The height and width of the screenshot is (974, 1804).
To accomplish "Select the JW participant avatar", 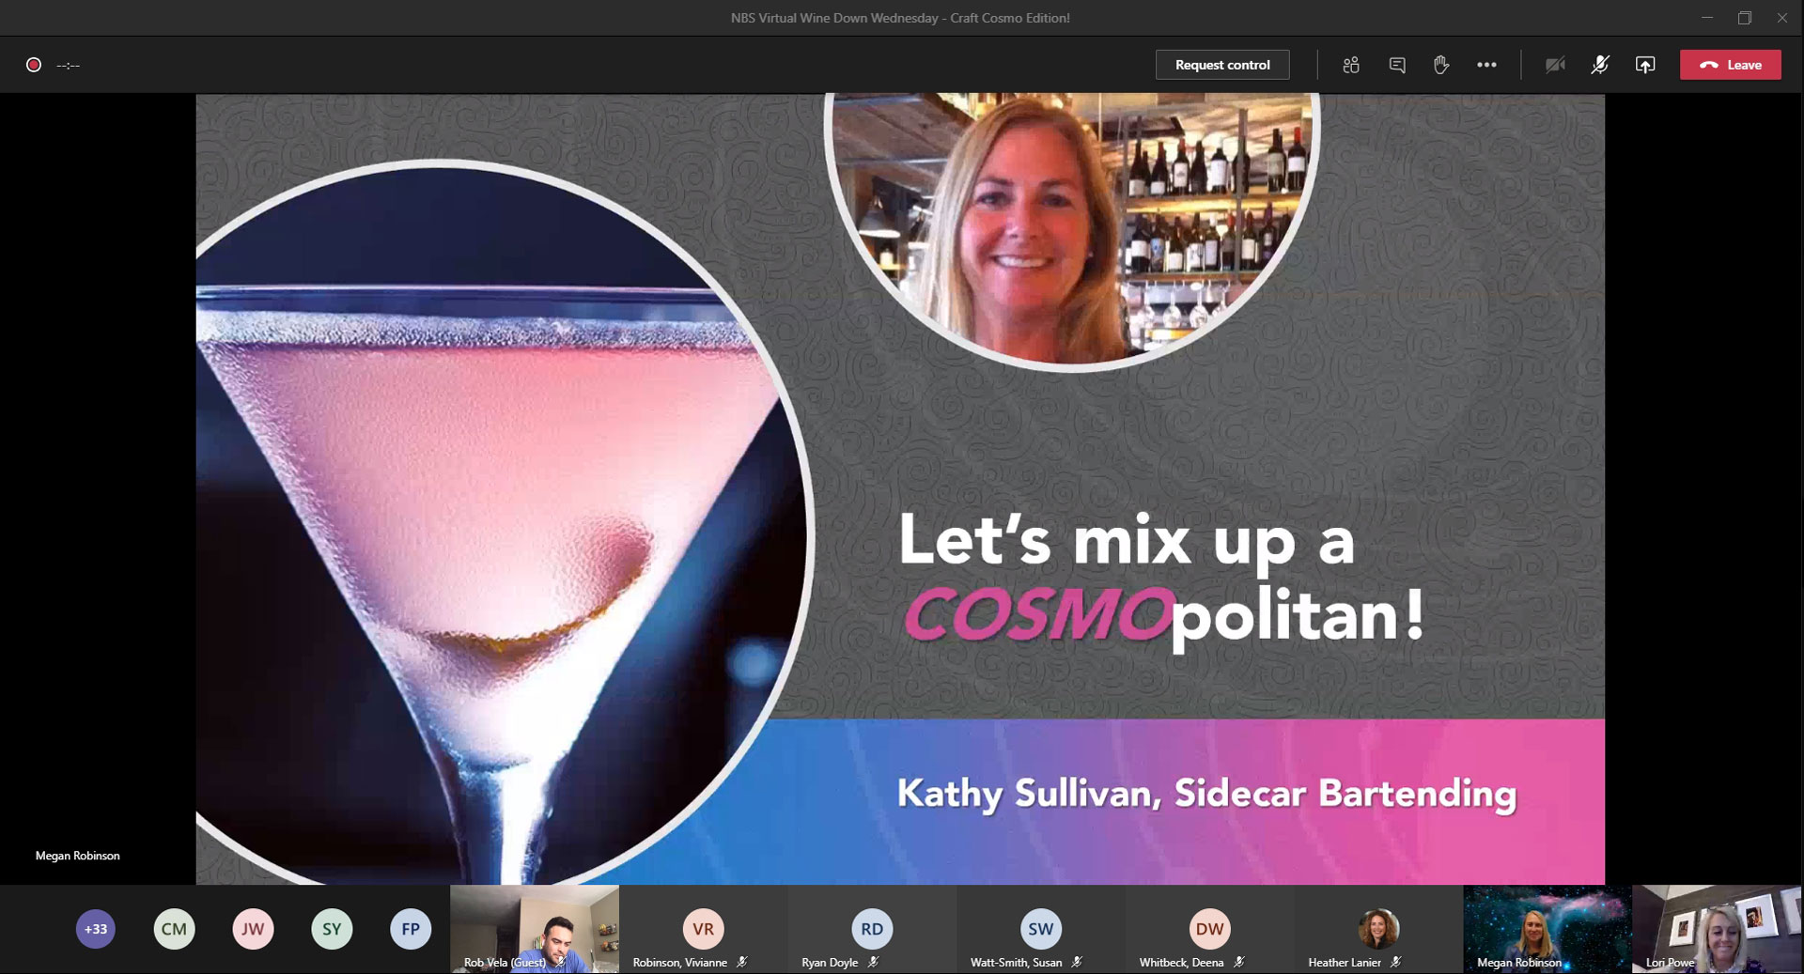I will pyautogui.click(x=253, y=929).
